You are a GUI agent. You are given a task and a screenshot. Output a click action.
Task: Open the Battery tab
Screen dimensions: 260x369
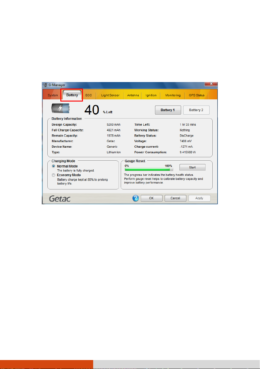point(72,95)
